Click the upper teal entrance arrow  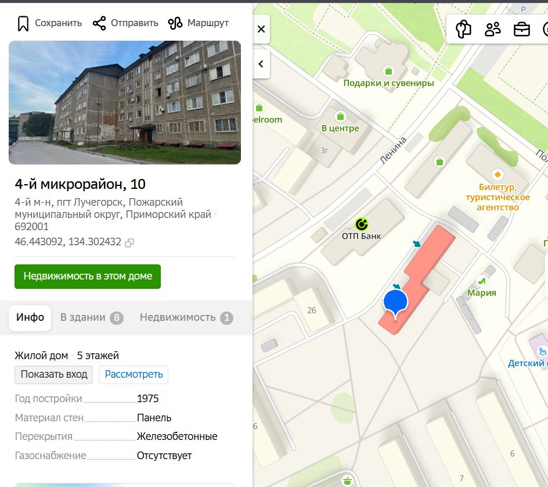pyautogui.click(x=417, y=243)
